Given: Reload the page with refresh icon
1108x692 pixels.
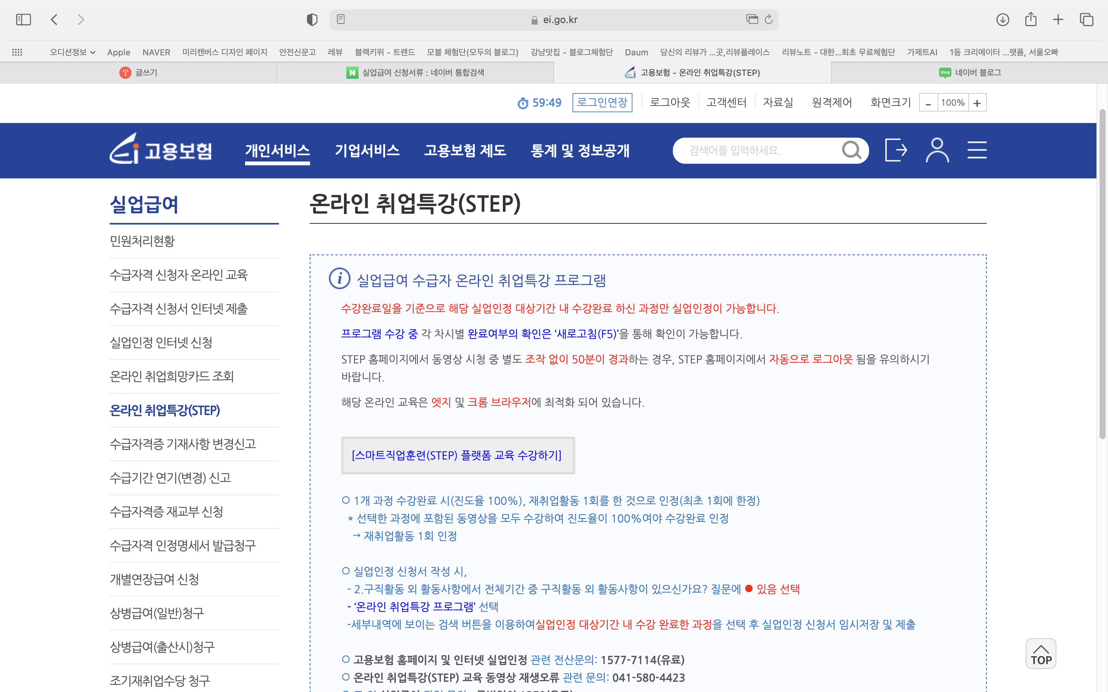Looking at the screenshot, I should (769, 19).
